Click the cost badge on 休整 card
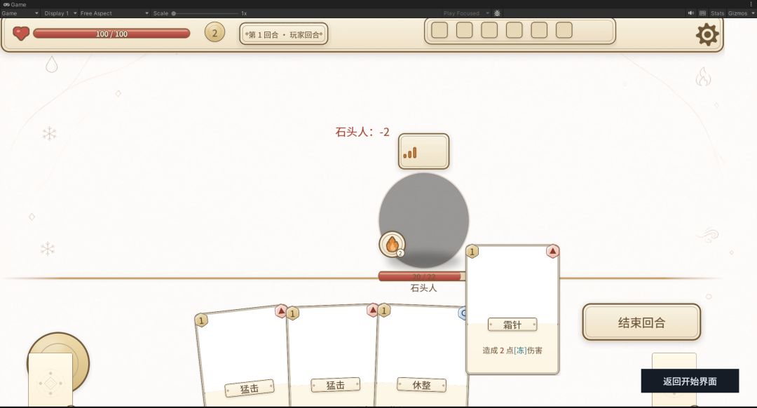The width and height of the screenshot is (757, 408). tap(384, 311)
